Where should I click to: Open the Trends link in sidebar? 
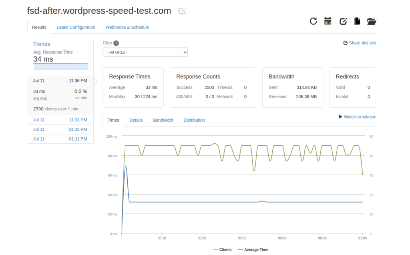click(x=42, y=44)
